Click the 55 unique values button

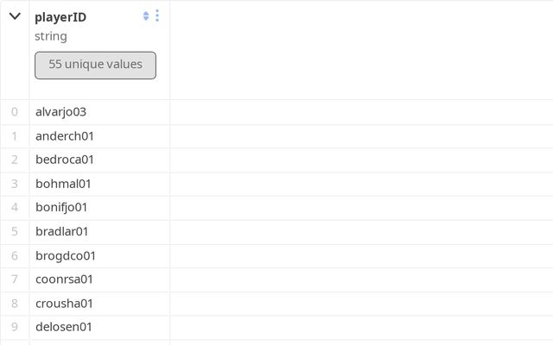[x=95, y=65]
